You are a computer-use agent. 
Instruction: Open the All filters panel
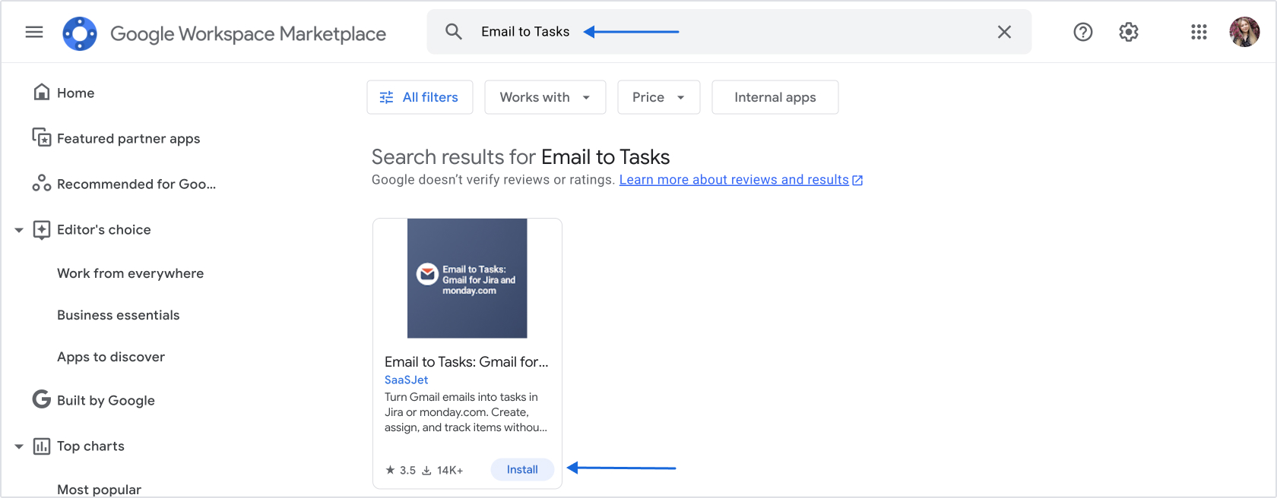tap(420, 97)
